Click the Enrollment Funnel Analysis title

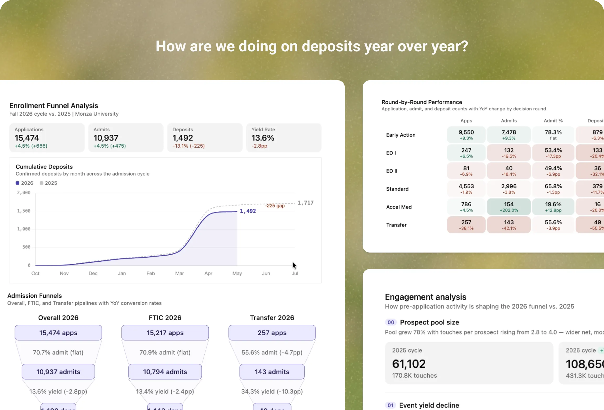(x=54, y=106)
